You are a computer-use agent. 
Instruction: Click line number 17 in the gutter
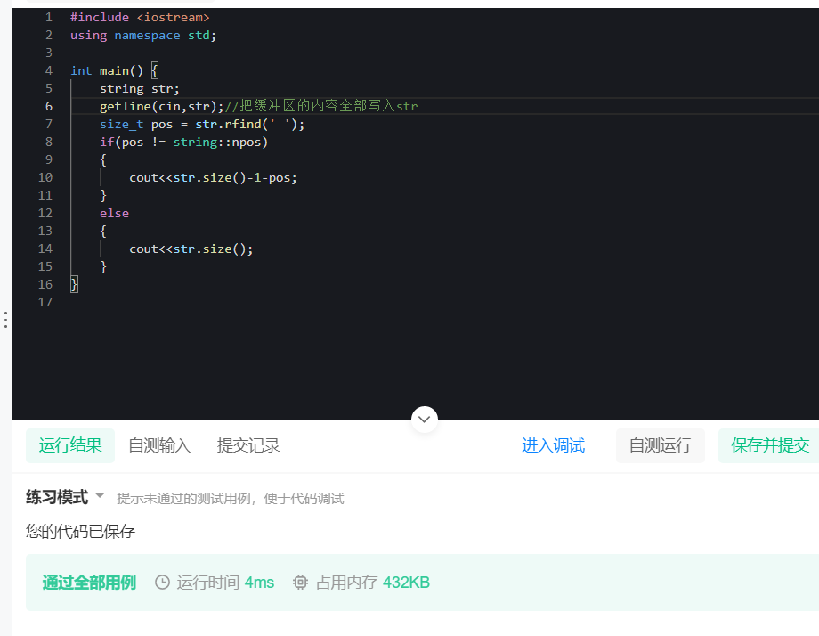click(x=45, y=302)
